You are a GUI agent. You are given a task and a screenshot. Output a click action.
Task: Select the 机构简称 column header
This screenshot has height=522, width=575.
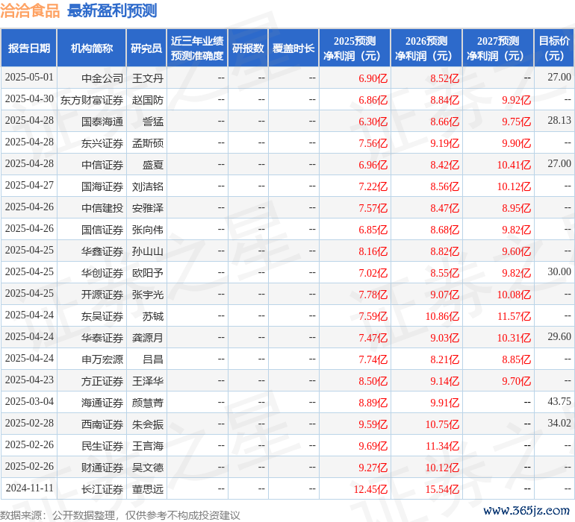pos(91,48)
